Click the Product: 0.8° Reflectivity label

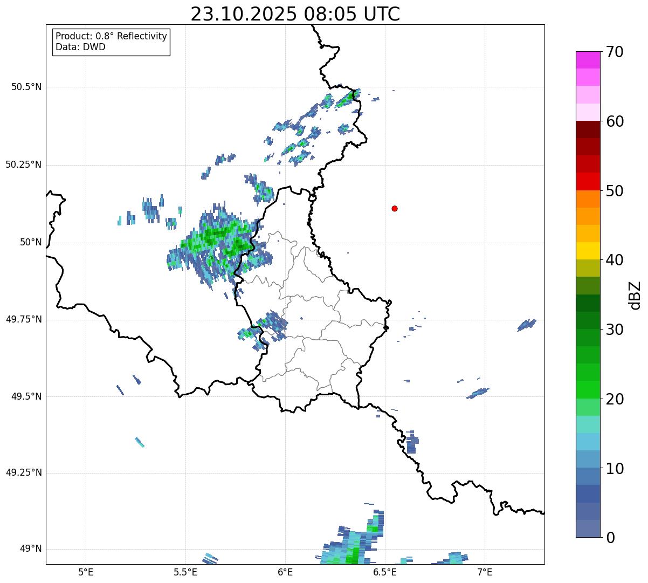coord(112,36)
